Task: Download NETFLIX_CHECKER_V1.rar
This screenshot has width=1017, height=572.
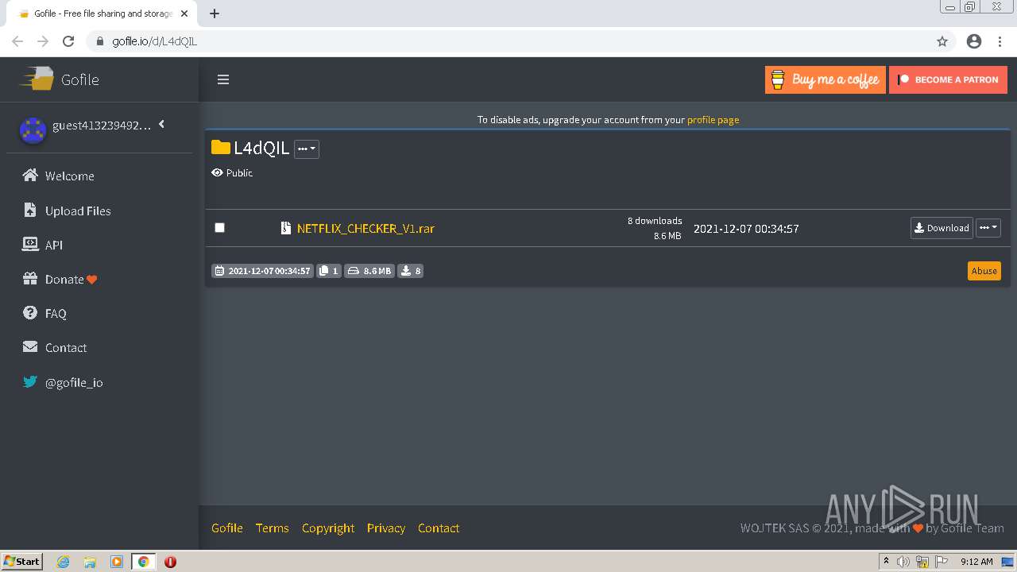Action: (942, 228)
